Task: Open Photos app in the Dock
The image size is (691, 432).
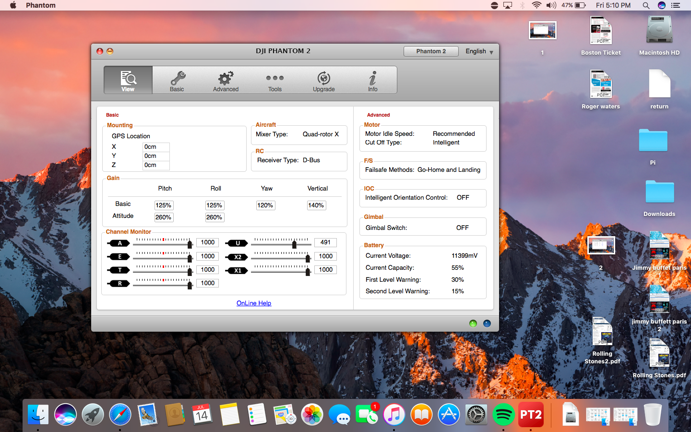Action: (x=312, y=414)
